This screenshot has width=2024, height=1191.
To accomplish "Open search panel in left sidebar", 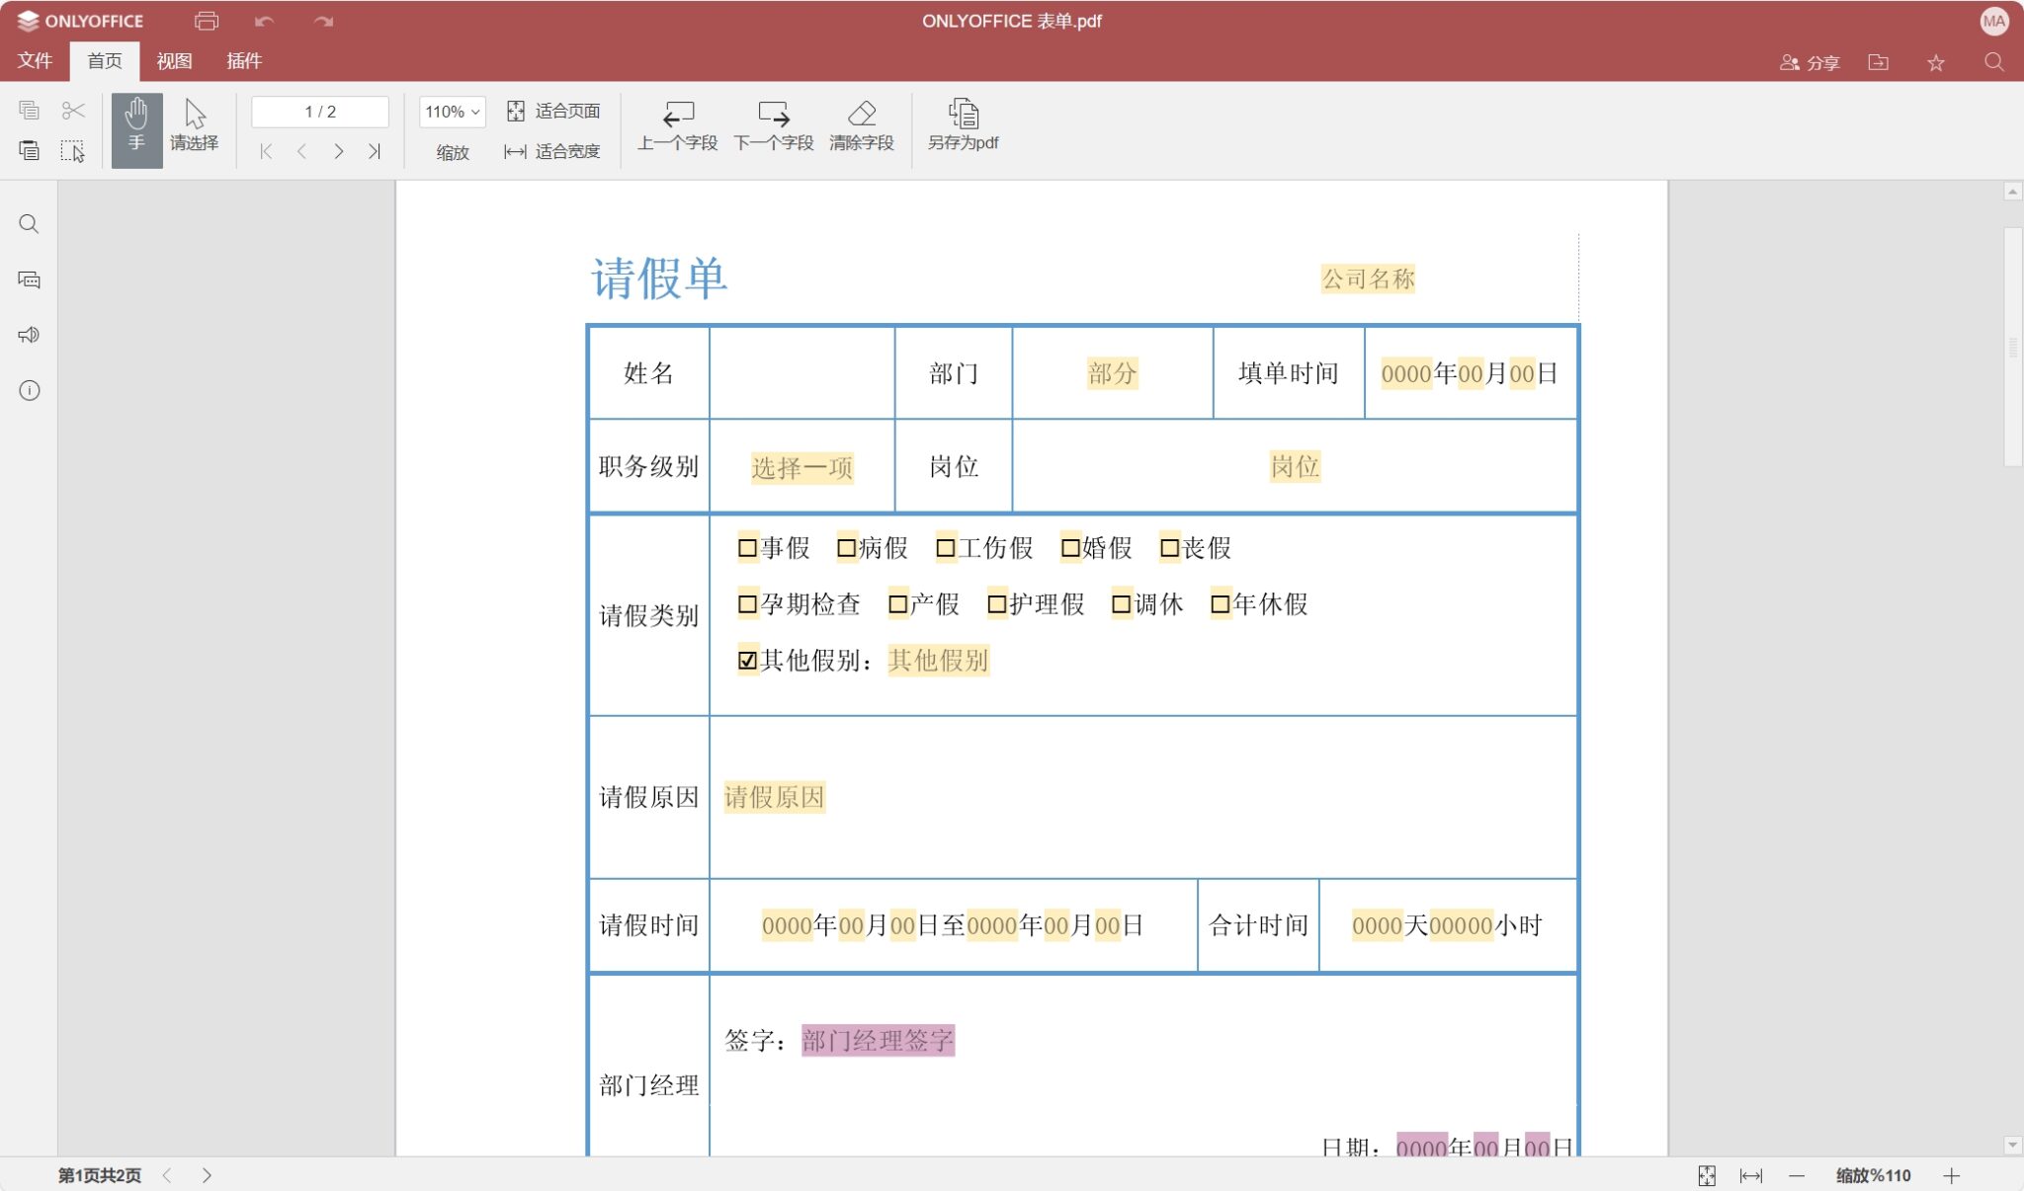I will [29, 224].
